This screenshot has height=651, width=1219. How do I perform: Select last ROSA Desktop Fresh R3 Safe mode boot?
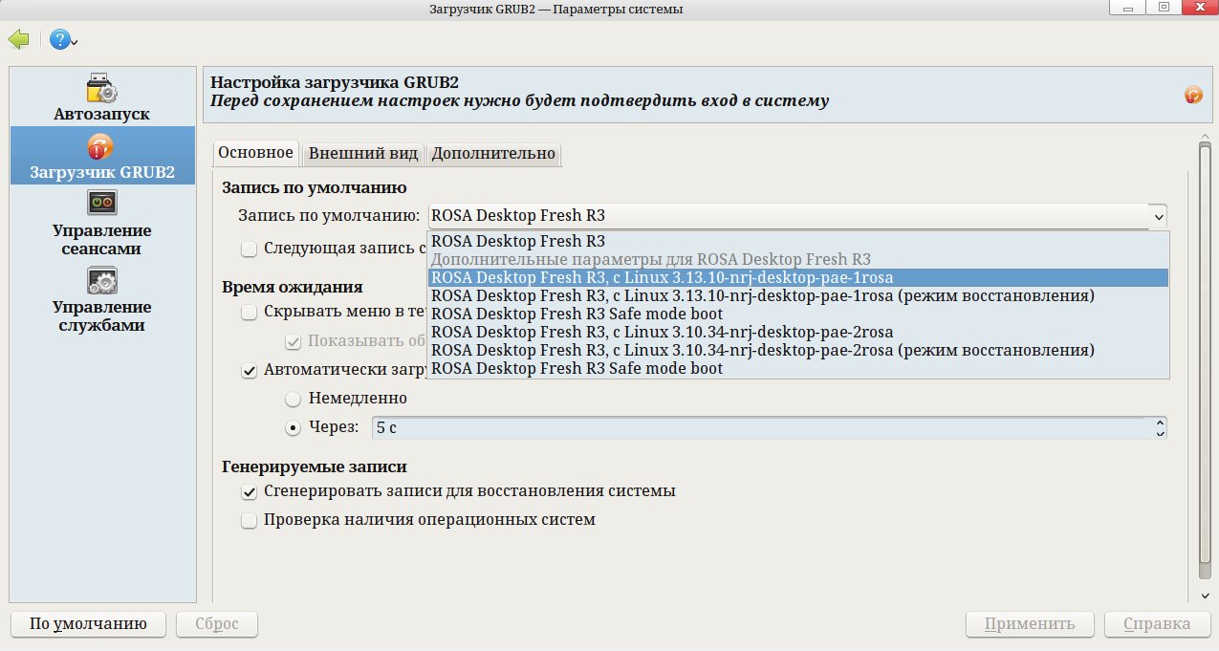797,368
